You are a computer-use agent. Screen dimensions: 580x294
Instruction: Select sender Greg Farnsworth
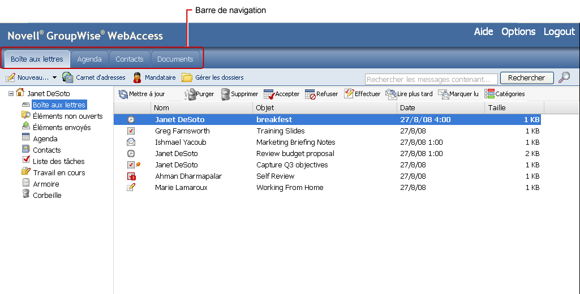point(182,131)
